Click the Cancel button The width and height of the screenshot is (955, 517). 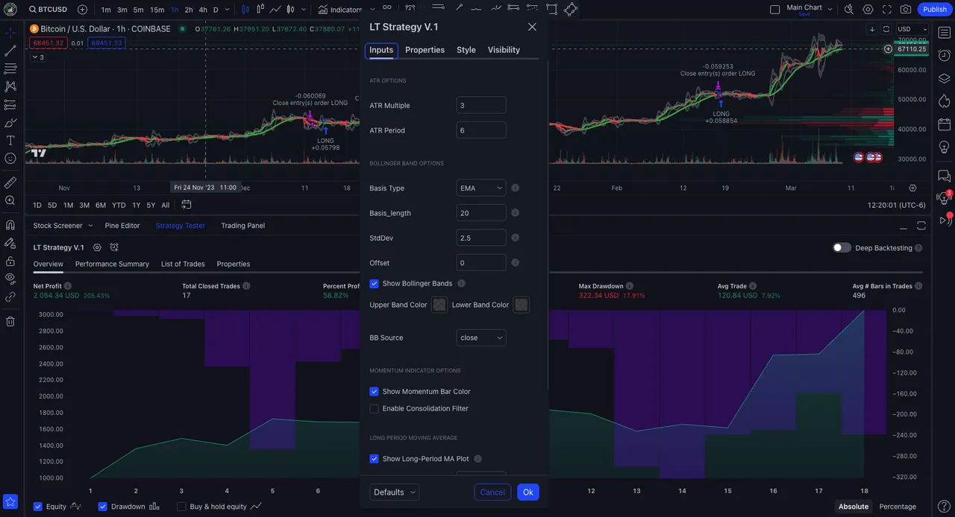[x=492, y=492]
